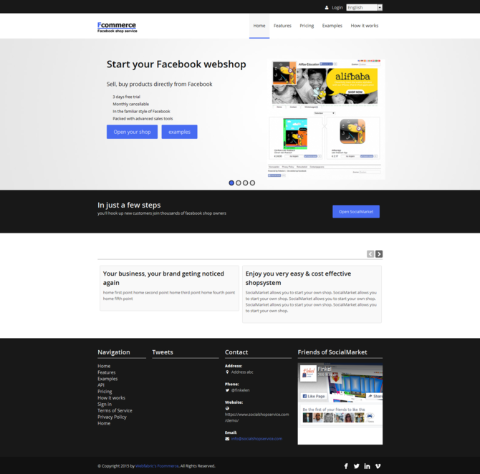Click the 'Enjoy you very easy' card heading
The width and height of the screenshot is (480, 474).
pyautogui.click(x=298, y=278)
